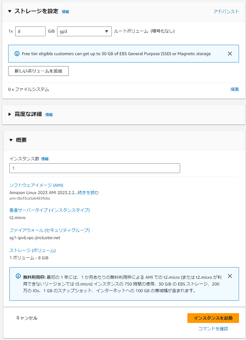This screenshot has height=340, width=246.
Task: Open 情報 link beside 高度な詳細
Action: pyautogui.click(x=49, y=115)
